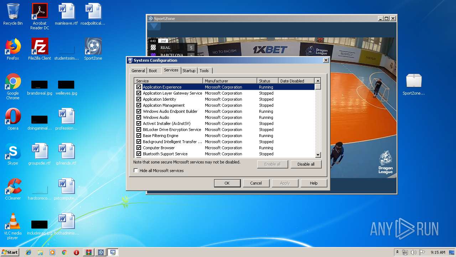Select the Services tab

[x=171, y=70]
